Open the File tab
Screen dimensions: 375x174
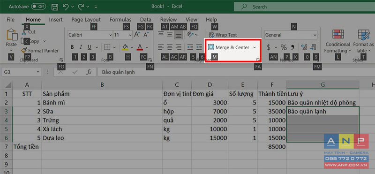click(10, 20)
